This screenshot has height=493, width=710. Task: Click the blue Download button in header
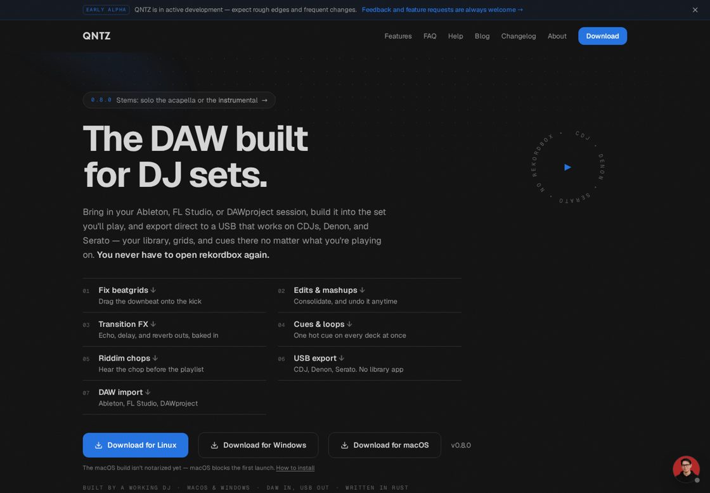coord(602,36)
